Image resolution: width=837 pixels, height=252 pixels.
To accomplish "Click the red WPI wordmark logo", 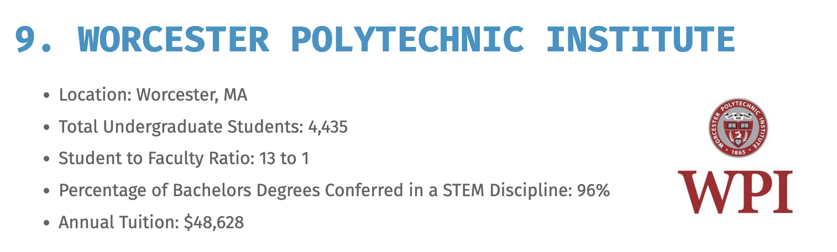I will click(736, 192).
